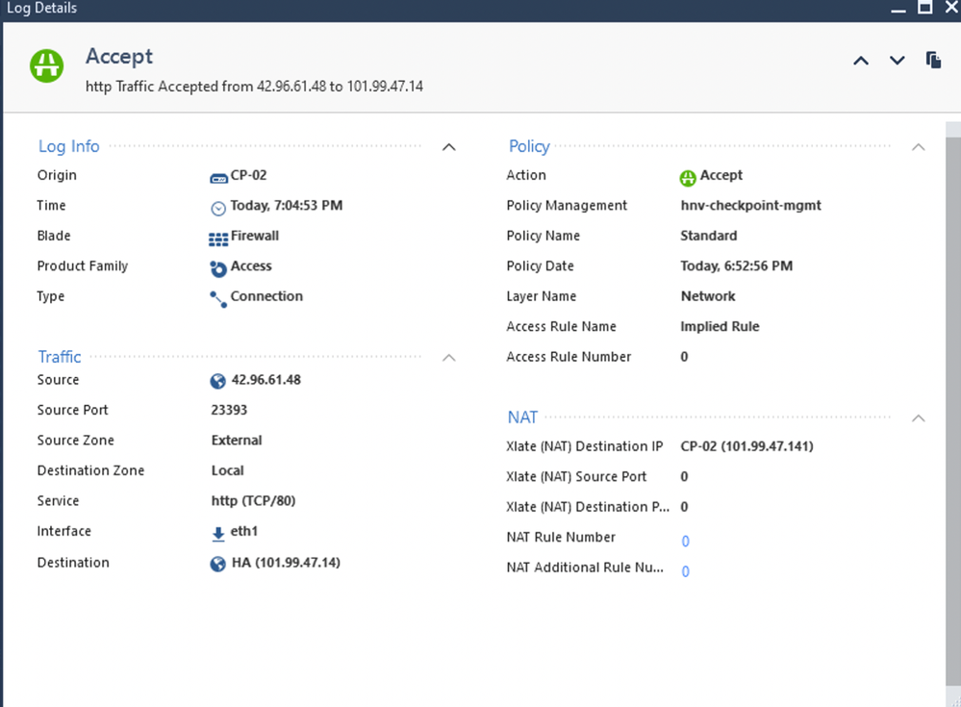This screenshot has height=707, width=961.
Task: Go to previous log with up arrow
Action: click(861, 61)
